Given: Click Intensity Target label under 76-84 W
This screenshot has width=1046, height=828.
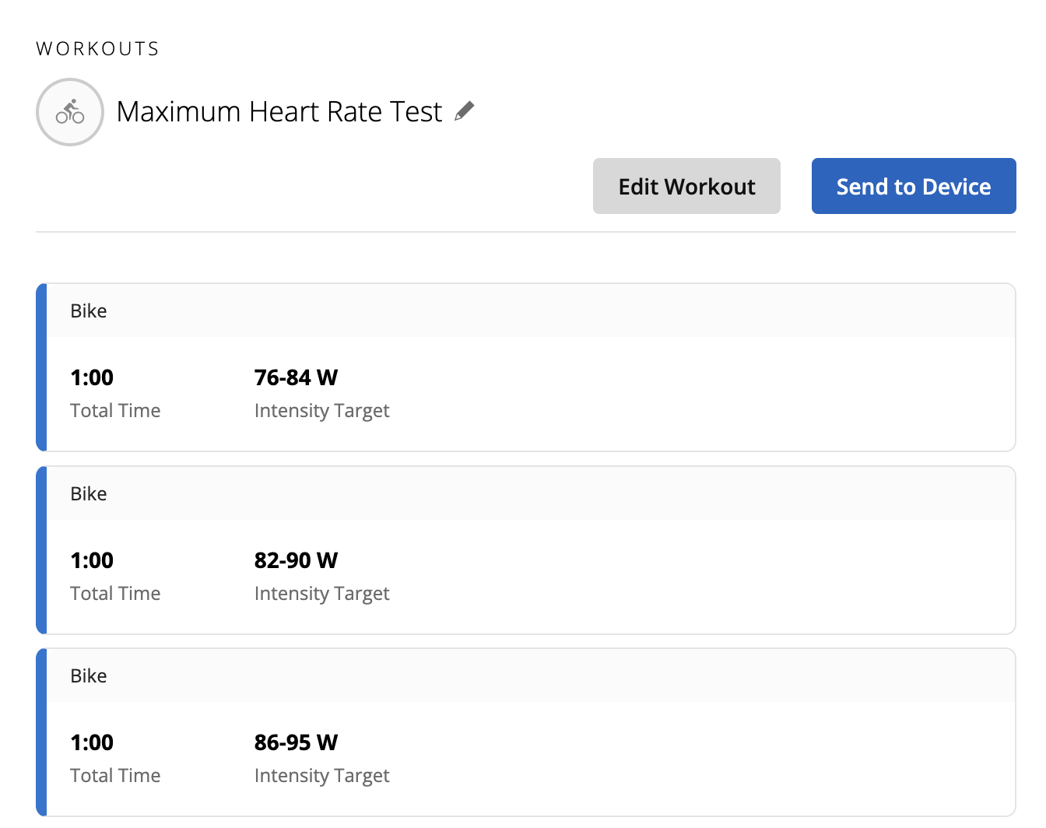Looking at the screenshot, I should click(x=321, y=411).
